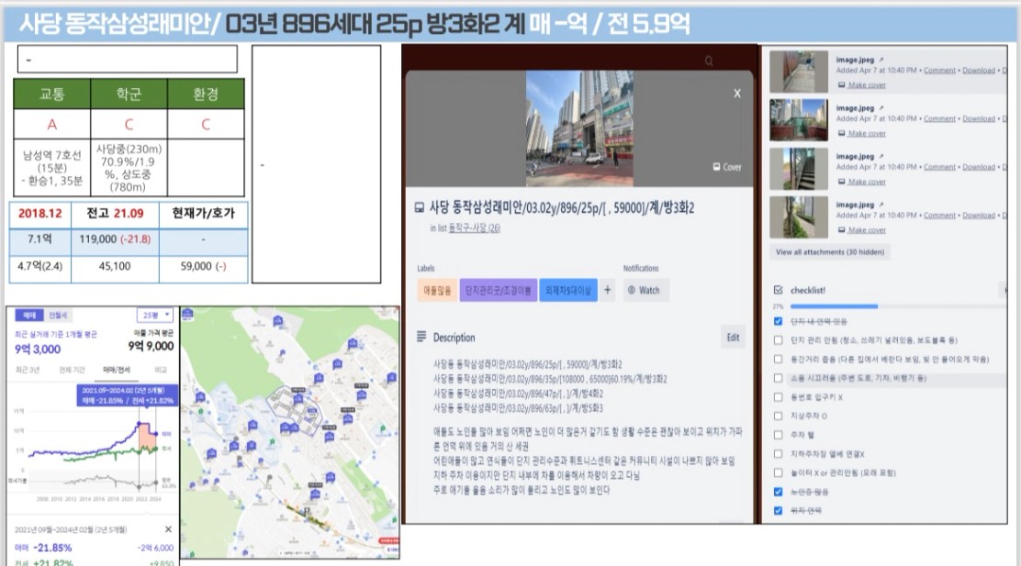Click the purple 단지관리굿/조경이쁨 label
Screen dimensions: 1021x566
(499, 290)
